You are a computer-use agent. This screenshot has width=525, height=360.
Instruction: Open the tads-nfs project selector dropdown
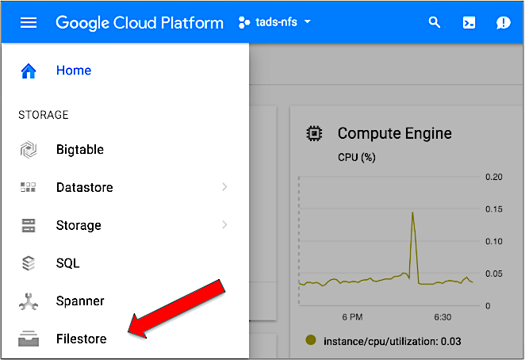274,22
